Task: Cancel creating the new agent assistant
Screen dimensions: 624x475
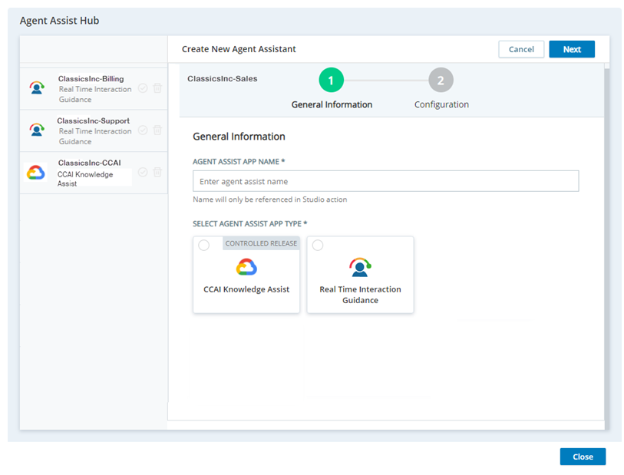Action: click(x=521, y=49)
